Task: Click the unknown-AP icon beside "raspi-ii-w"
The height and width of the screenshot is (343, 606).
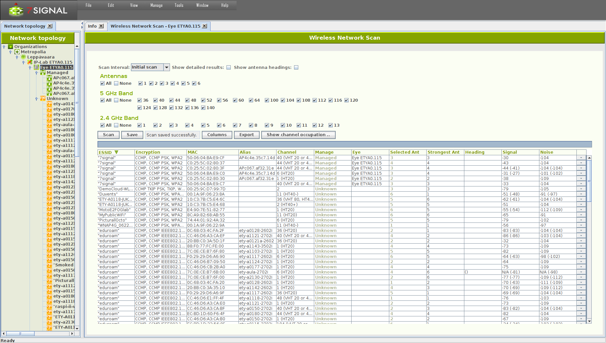Action: 49,307
